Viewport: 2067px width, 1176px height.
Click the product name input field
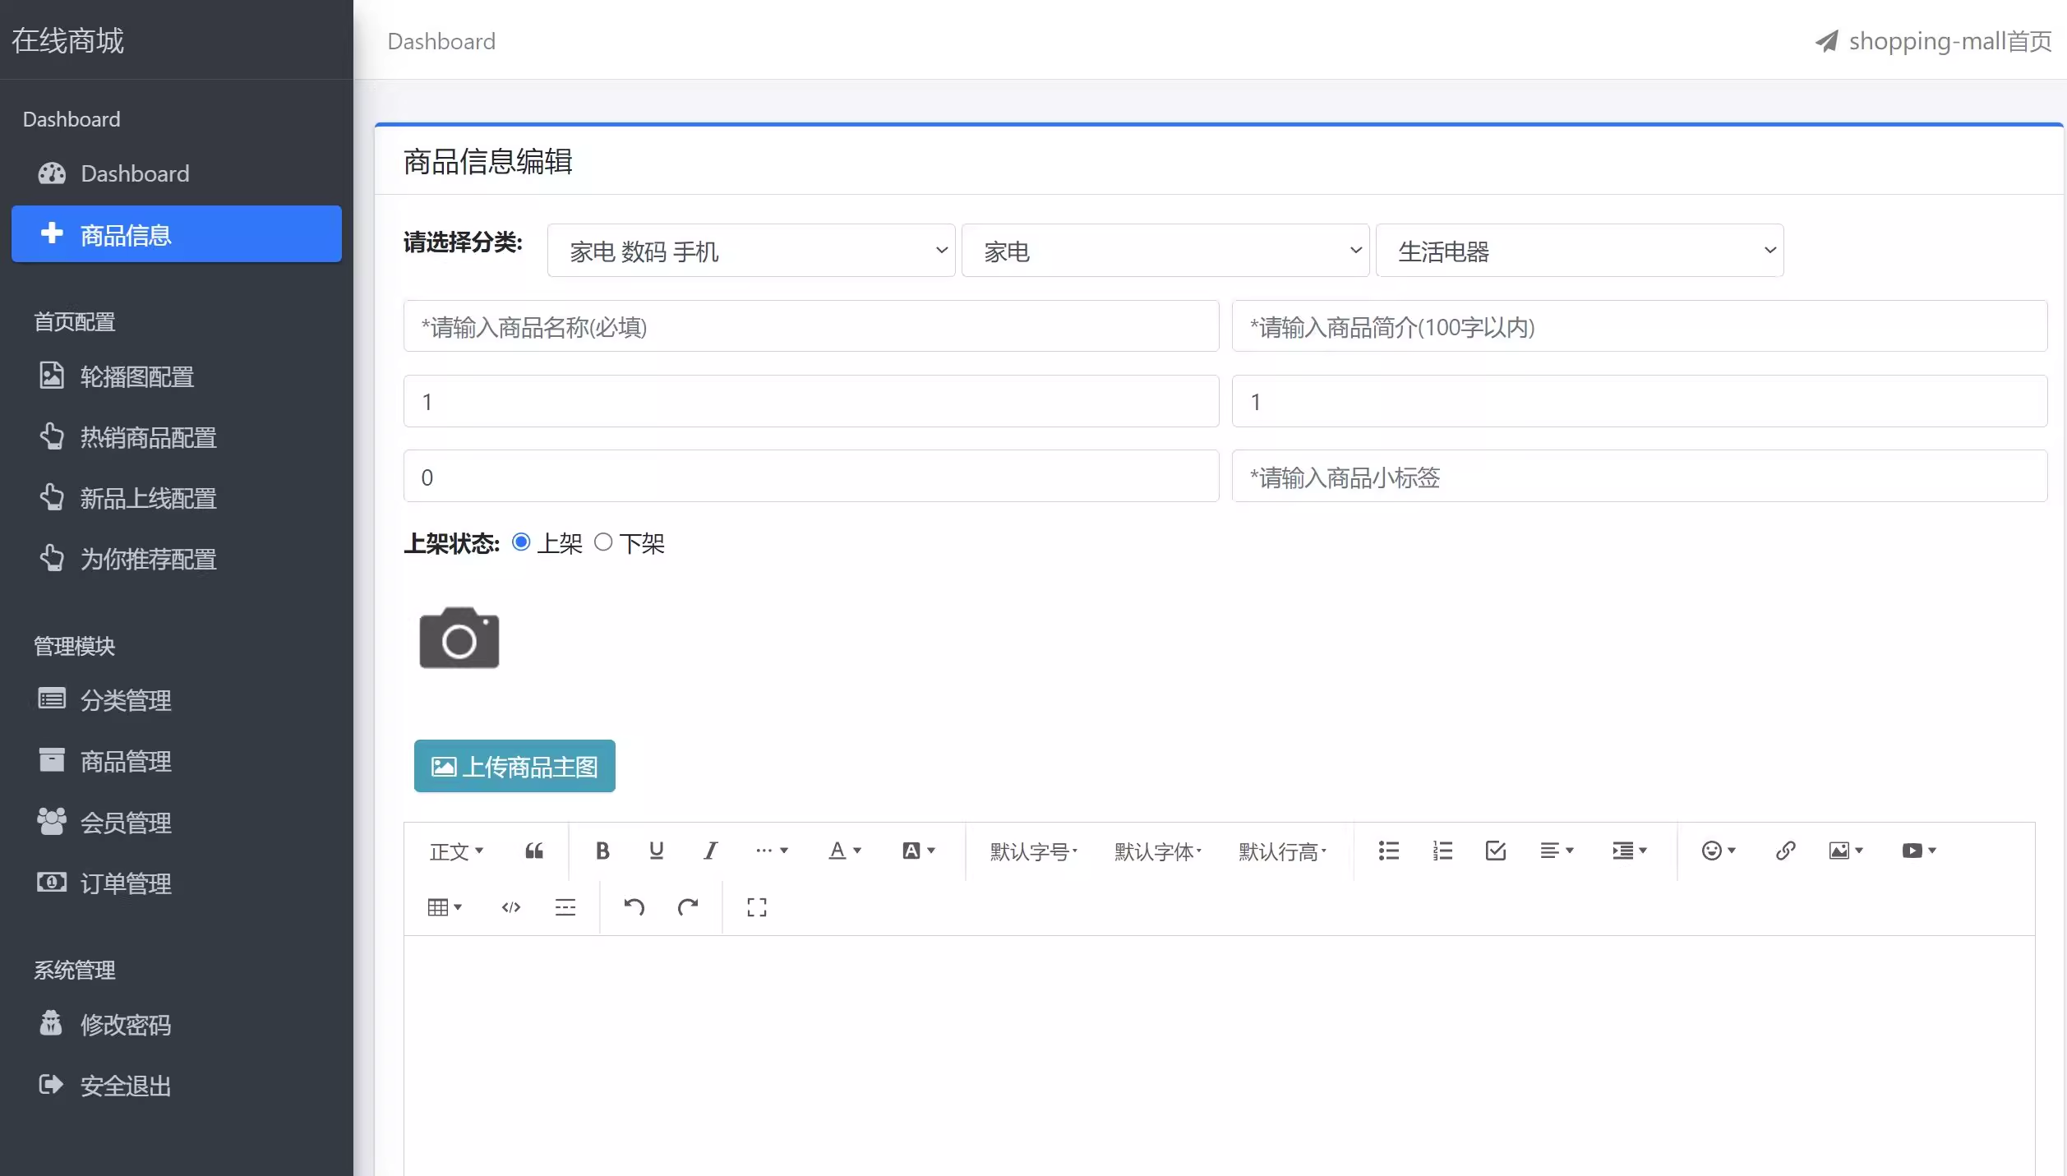[x=811, y=326]
